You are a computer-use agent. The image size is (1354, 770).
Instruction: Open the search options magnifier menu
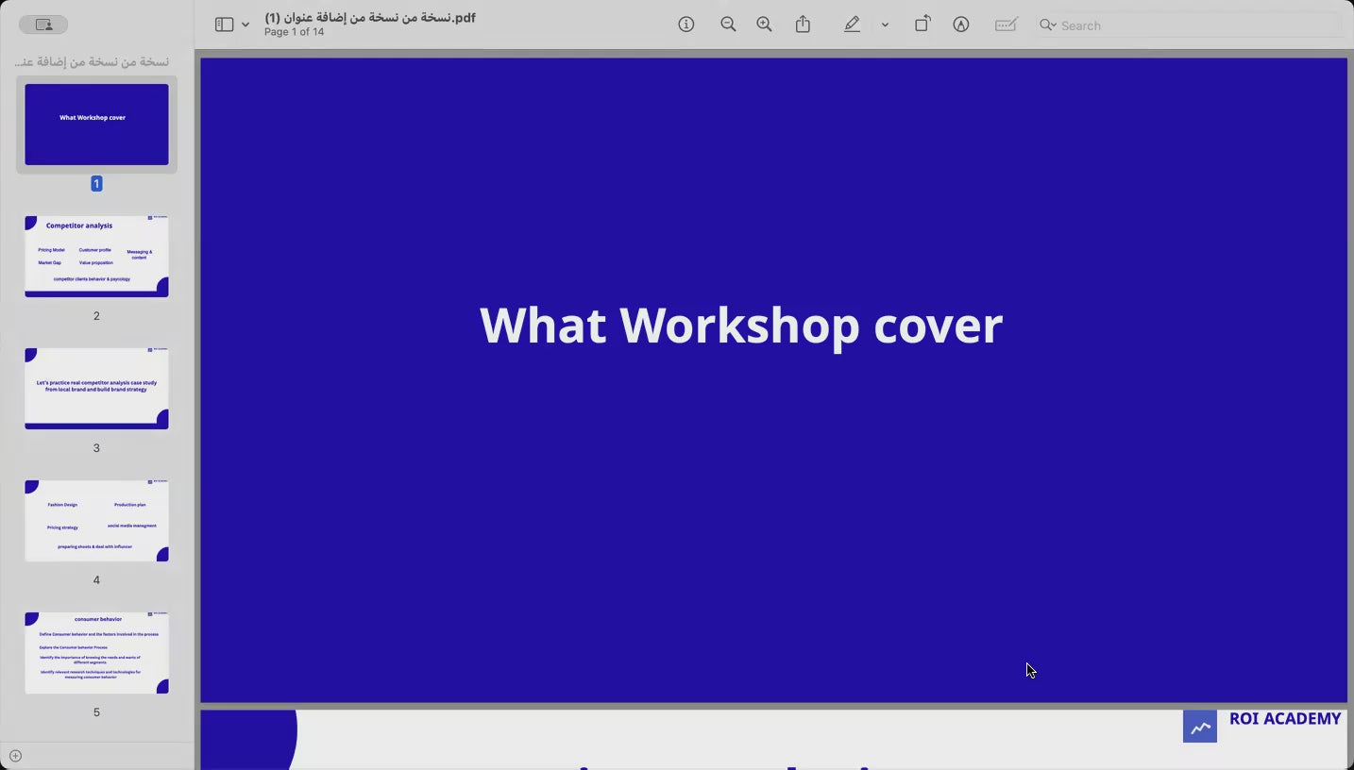tap(1047, 25)
